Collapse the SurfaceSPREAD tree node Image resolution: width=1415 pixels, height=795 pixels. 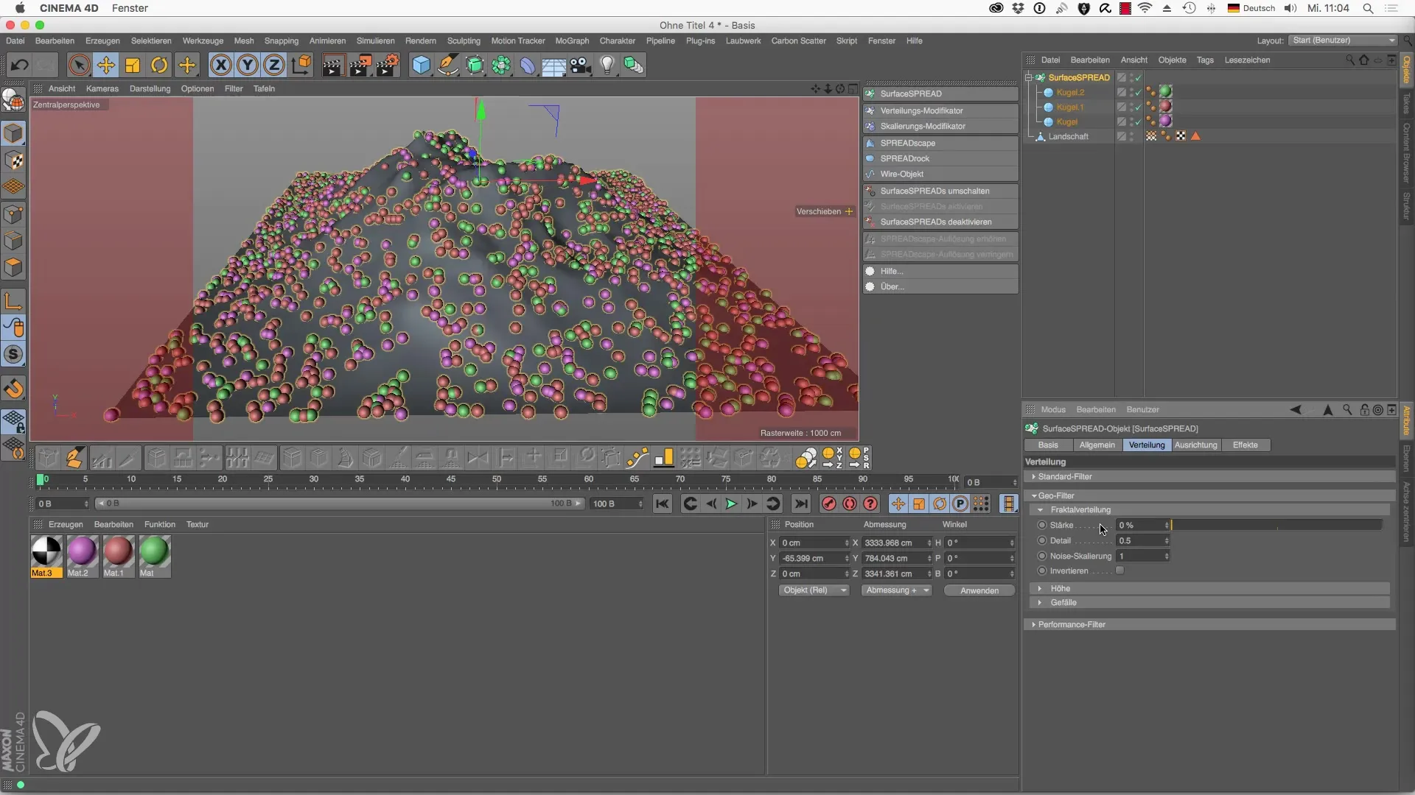[x=1029, y=77]
